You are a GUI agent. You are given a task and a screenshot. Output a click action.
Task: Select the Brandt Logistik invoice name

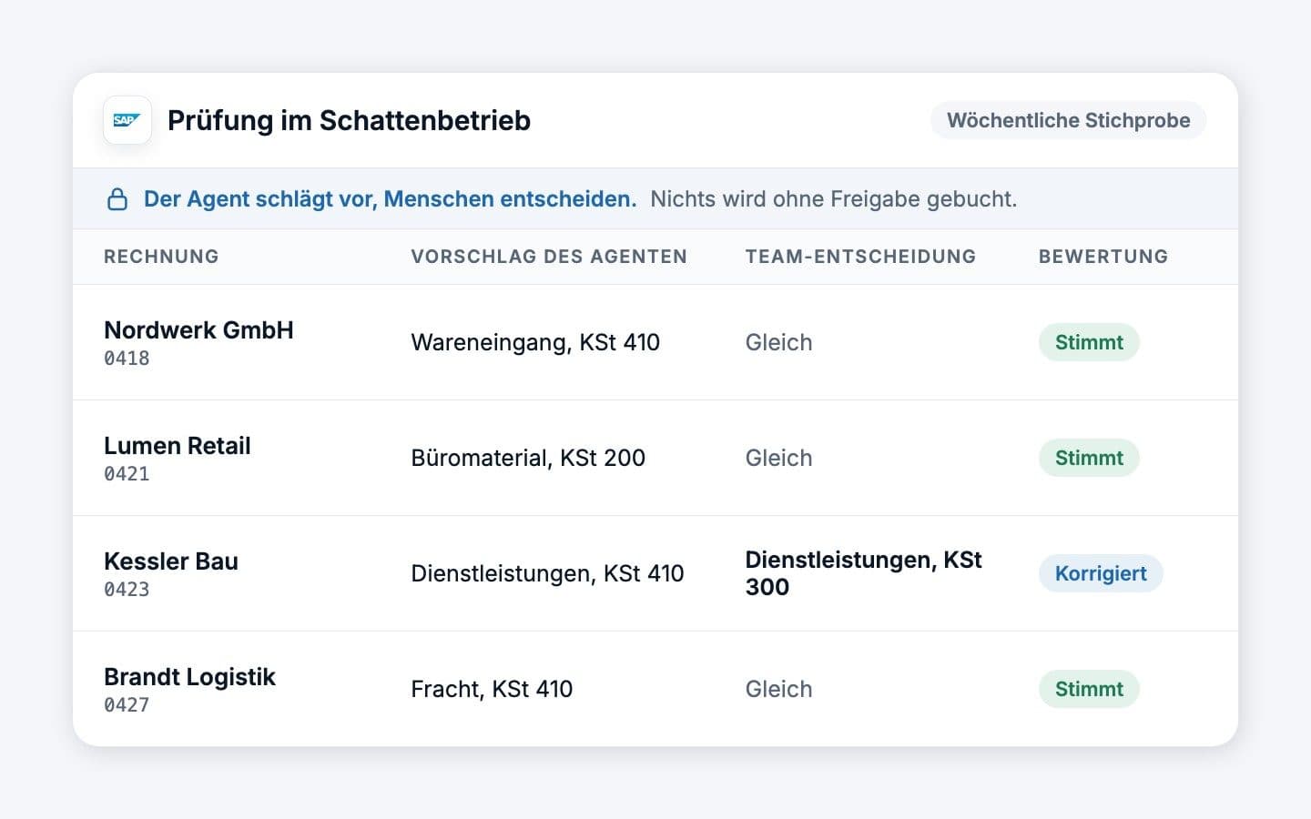[x=189, y=677]
